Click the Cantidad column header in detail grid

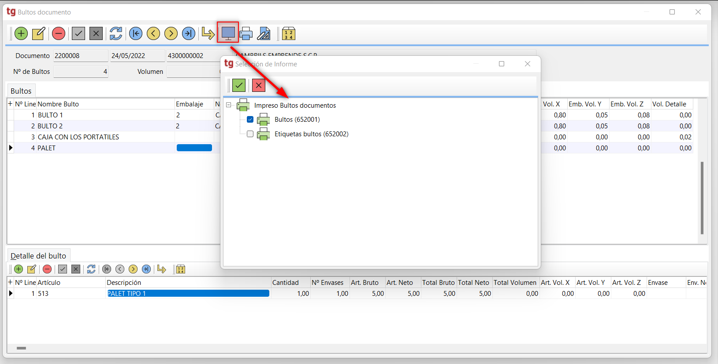click(x=291, y=283)
